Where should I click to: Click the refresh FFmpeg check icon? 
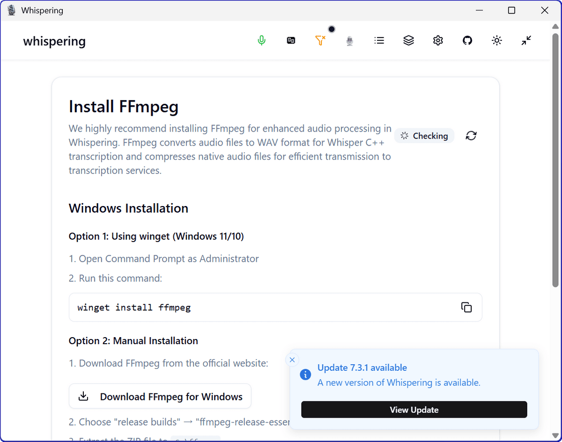tap(471, 136)
